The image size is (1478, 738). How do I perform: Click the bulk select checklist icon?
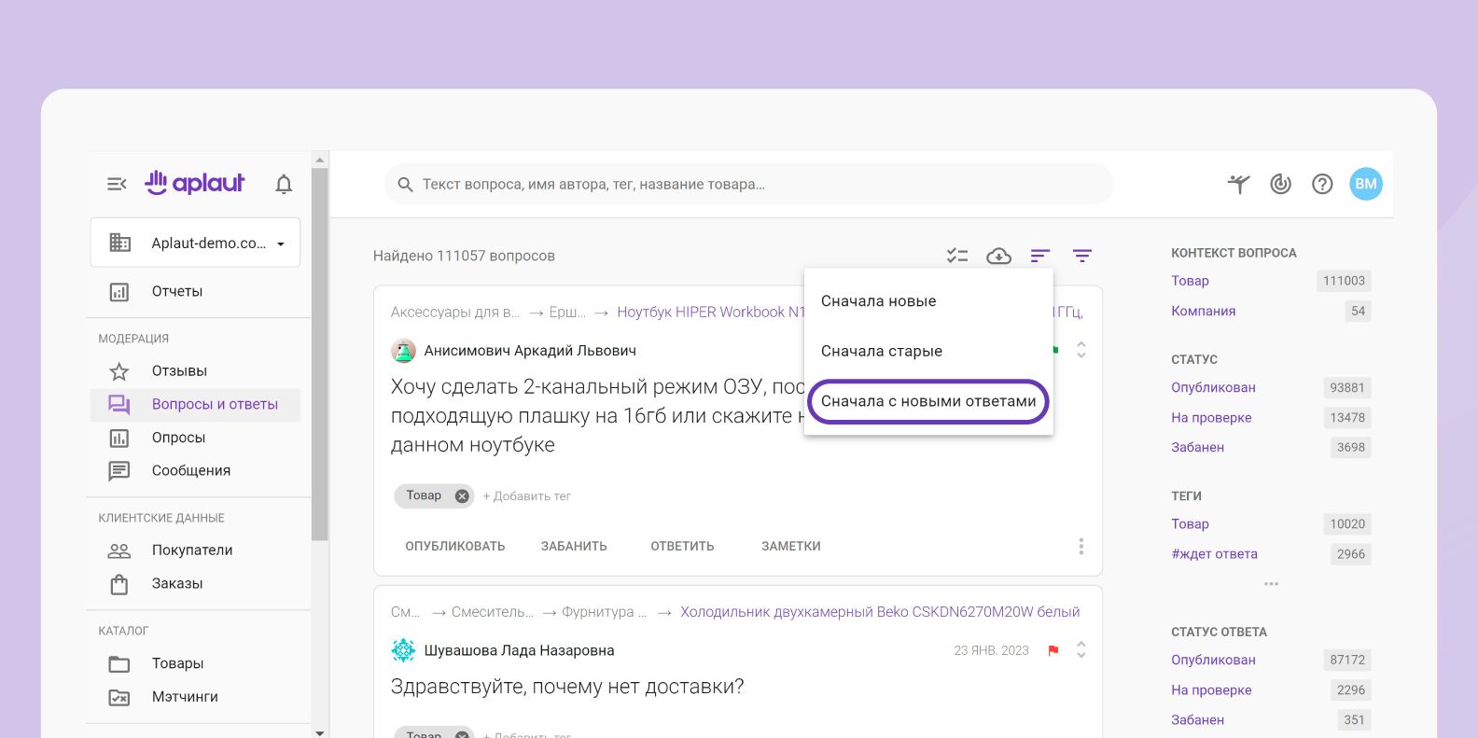point(956,256)
